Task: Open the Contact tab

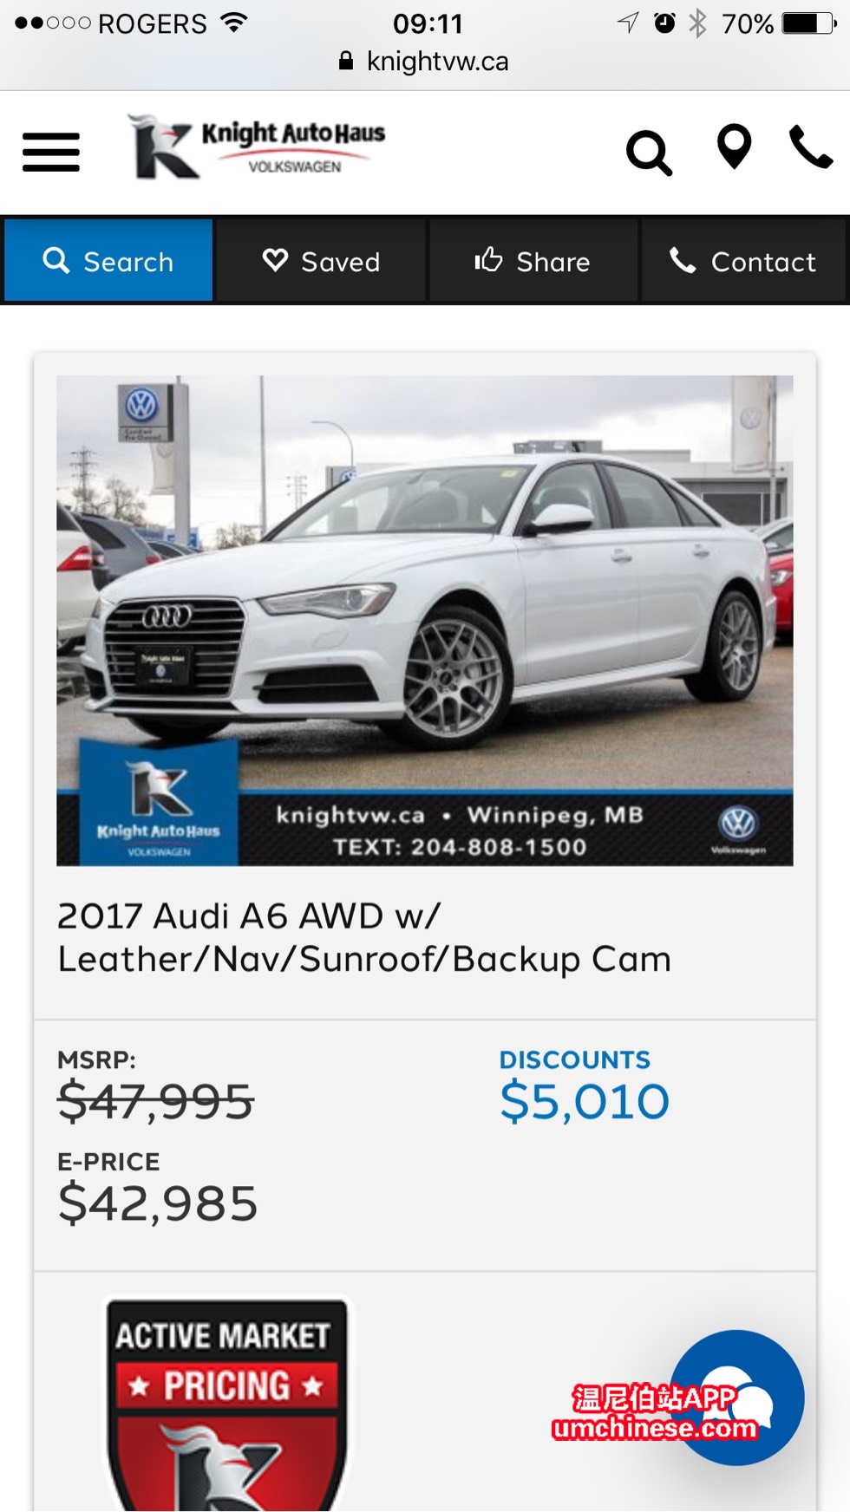Action: [743, 260]
